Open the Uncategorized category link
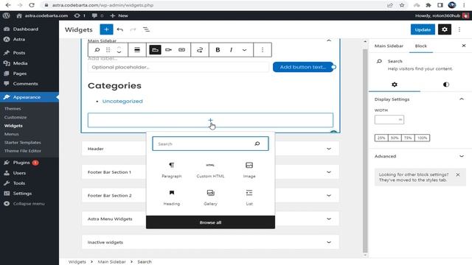The width and height of the screenshot is (472, 265). tap(122, 102)
